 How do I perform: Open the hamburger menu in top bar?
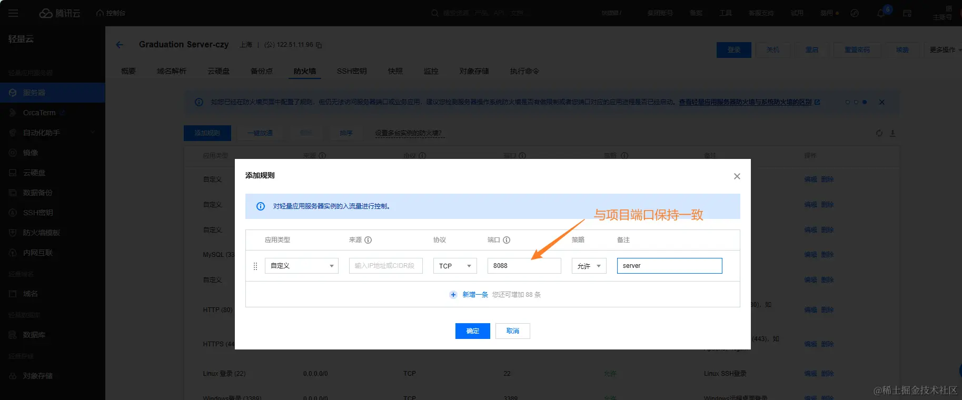pyautogui.click(x=13, y=13)
